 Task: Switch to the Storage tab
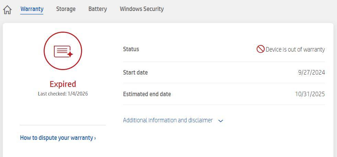pos(66,9)
